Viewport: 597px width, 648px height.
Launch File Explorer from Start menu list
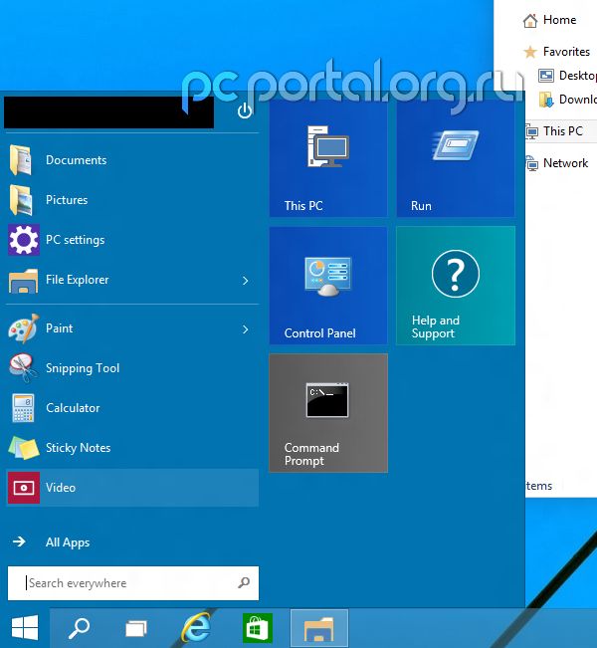(x=132, y=280)
